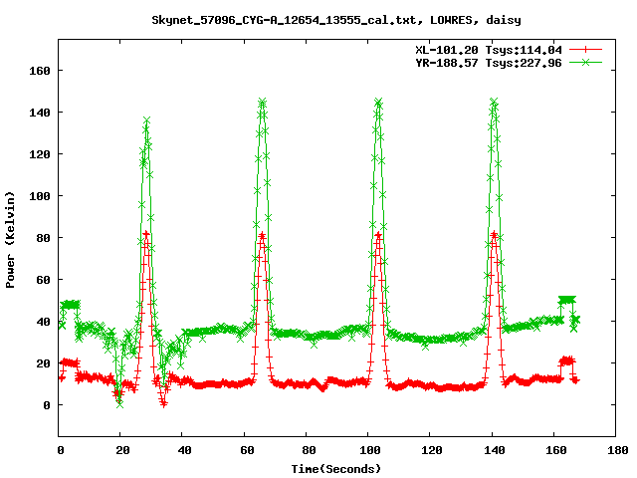637x478 pixels.
Task: Click the y-axis tick label 60
Action: click(x=43, y=280)
